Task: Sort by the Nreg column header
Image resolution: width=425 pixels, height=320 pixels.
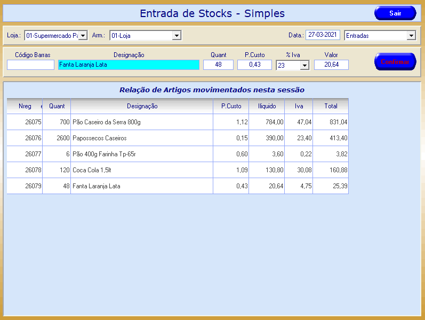Action: (25, 106)
